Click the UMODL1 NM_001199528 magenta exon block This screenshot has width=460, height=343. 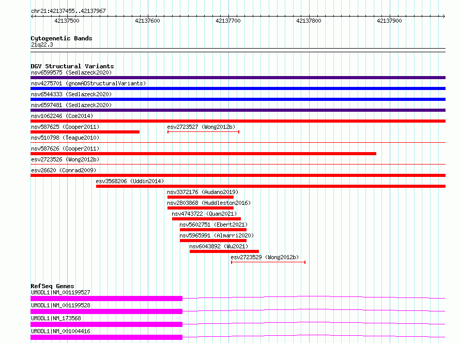coord(106,311)
